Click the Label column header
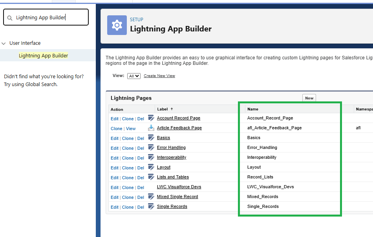This screenshot has width=373, height=237. (x=163, y=109)
